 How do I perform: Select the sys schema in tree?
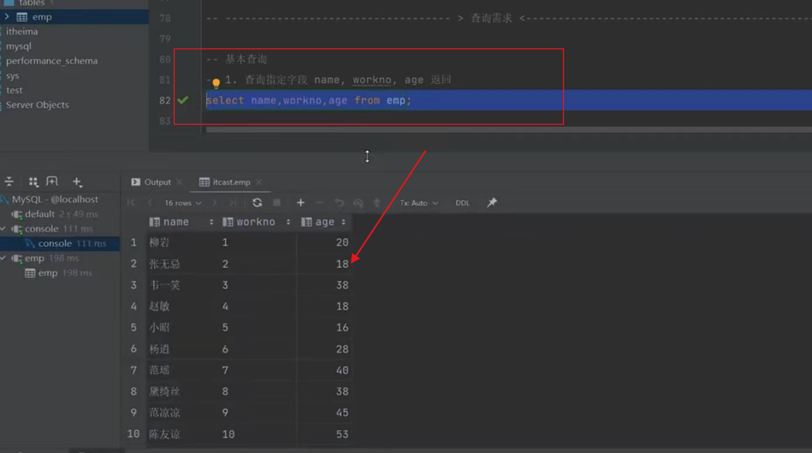[x=12, y=75]
